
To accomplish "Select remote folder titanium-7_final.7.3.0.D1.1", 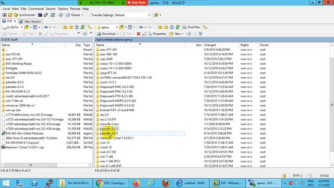I will coord(117,138).
